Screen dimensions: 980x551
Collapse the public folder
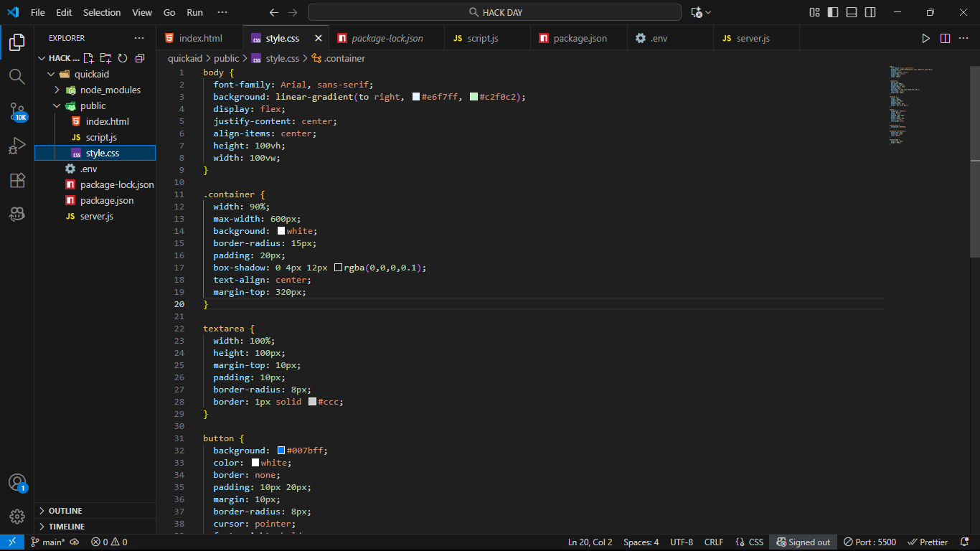coord(57,105)
